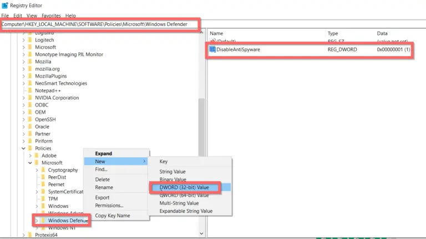Click the Monotype Imaging PJL Monitor folder icon
Screen dimensions: 426x239
pos(30,54)
